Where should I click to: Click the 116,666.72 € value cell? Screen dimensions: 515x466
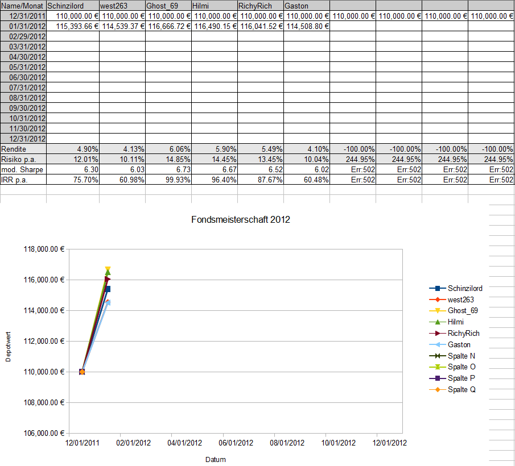[168, 26]
